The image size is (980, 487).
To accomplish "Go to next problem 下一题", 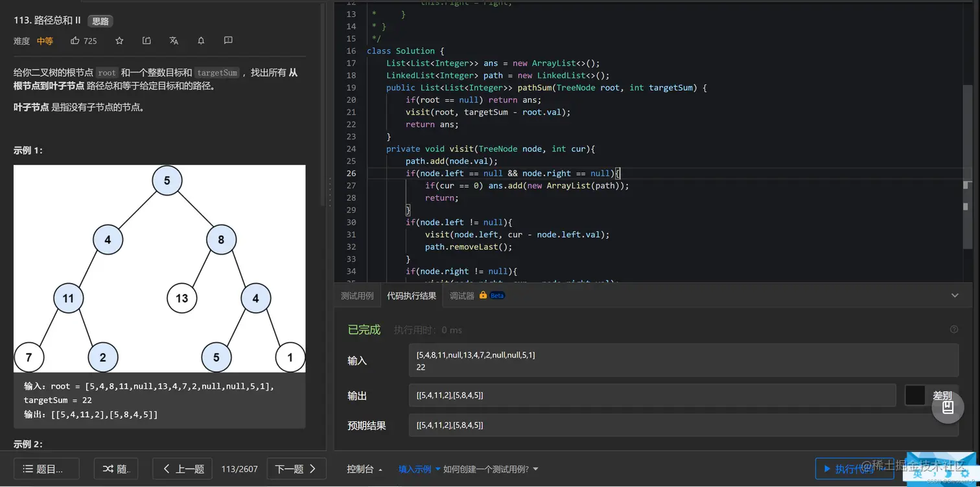I will coord(296,469).
